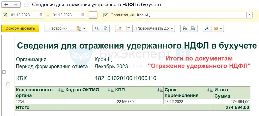Open calendar for the start date
259x116 pixels.
click(41, 15)
